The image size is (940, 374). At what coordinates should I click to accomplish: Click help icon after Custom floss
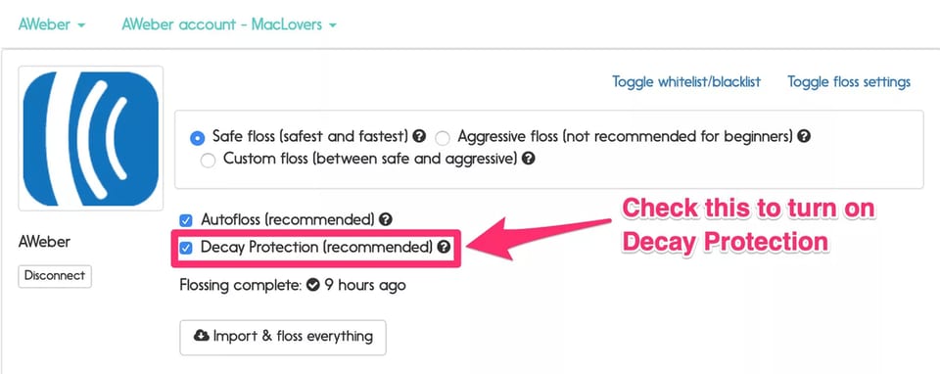(528, 159)
